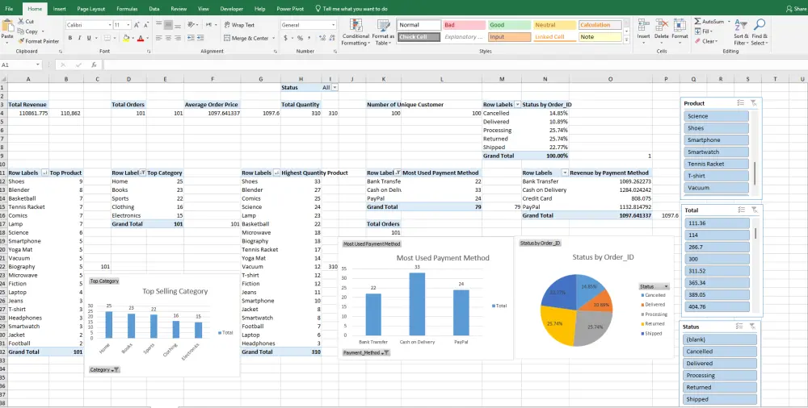Open the File tab
Screen dimensions: 808x408
tap(9, 9)
